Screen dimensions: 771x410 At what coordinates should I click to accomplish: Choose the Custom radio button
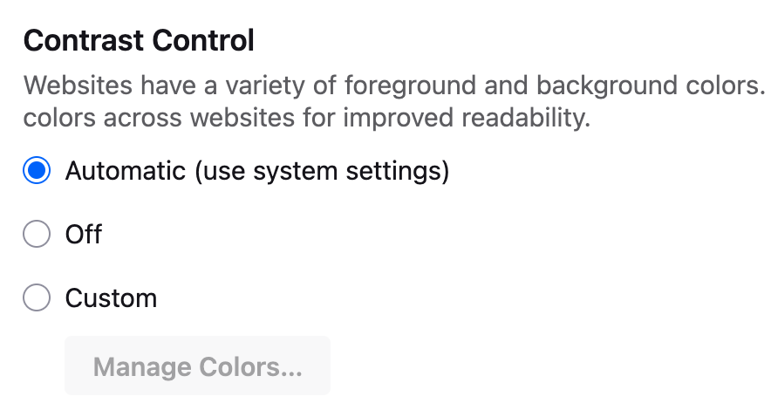(x=37, y=298)
